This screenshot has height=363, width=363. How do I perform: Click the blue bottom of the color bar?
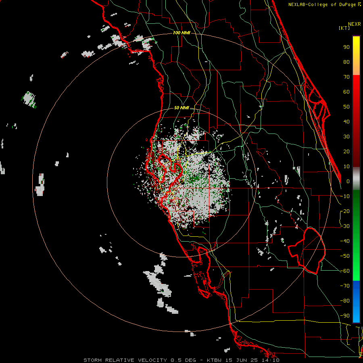(x=356, y=302)
